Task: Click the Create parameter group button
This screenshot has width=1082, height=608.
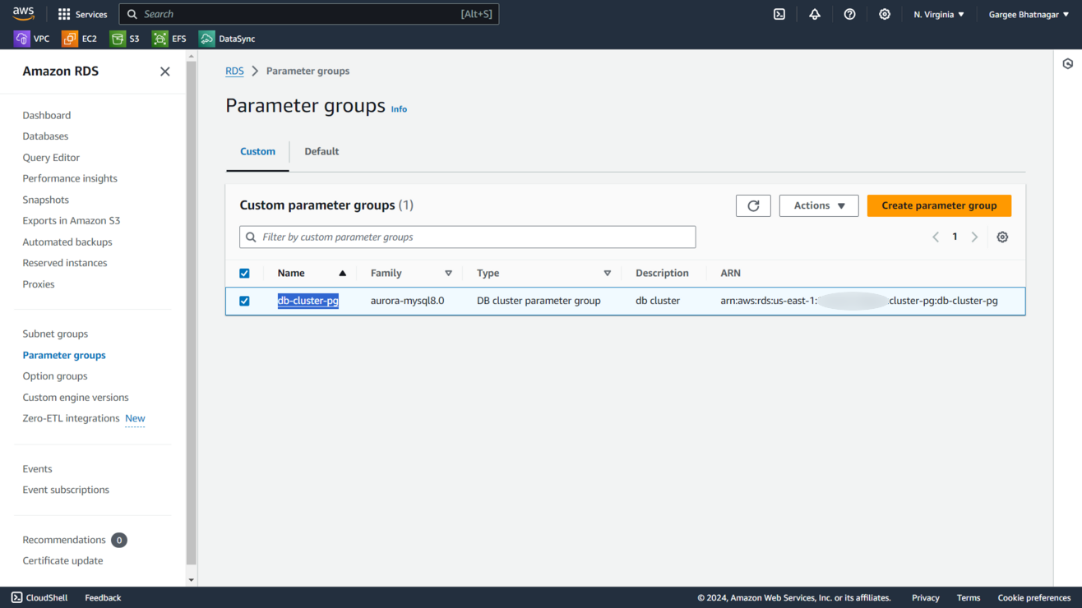Action: (x=939, y=205)
